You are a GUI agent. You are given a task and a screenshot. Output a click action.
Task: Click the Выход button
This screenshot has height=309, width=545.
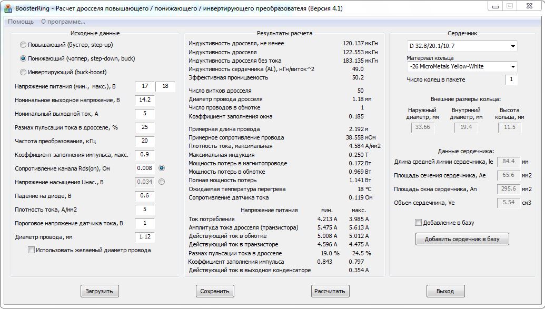(x=445, y=291)
